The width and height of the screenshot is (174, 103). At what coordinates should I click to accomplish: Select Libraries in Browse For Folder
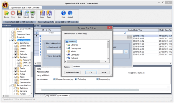[74, 45]
